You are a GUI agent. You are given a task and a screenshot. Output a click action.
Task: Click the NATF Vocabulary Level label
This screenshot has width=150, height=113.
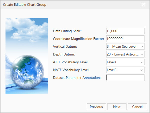click(71, 70)
